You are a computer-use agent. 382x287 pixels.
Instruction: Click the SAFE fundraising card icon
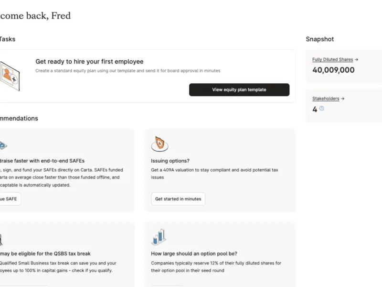(x=3, y=145)
